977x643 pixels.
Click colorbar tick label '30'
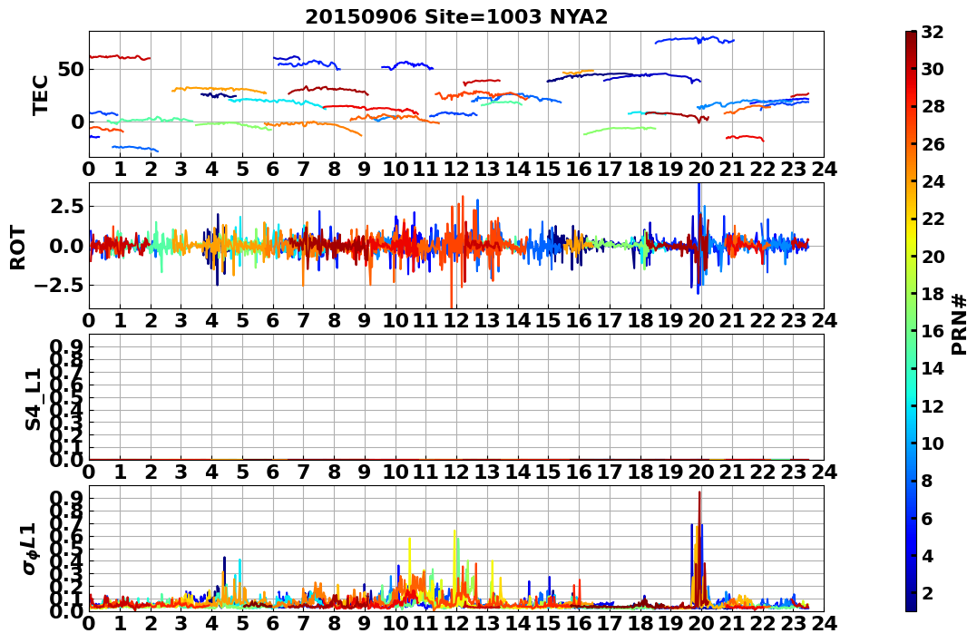(x=933, y=69)
